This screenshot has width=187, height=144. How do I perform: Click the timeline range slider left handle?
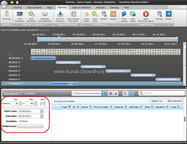coord(38,39)
